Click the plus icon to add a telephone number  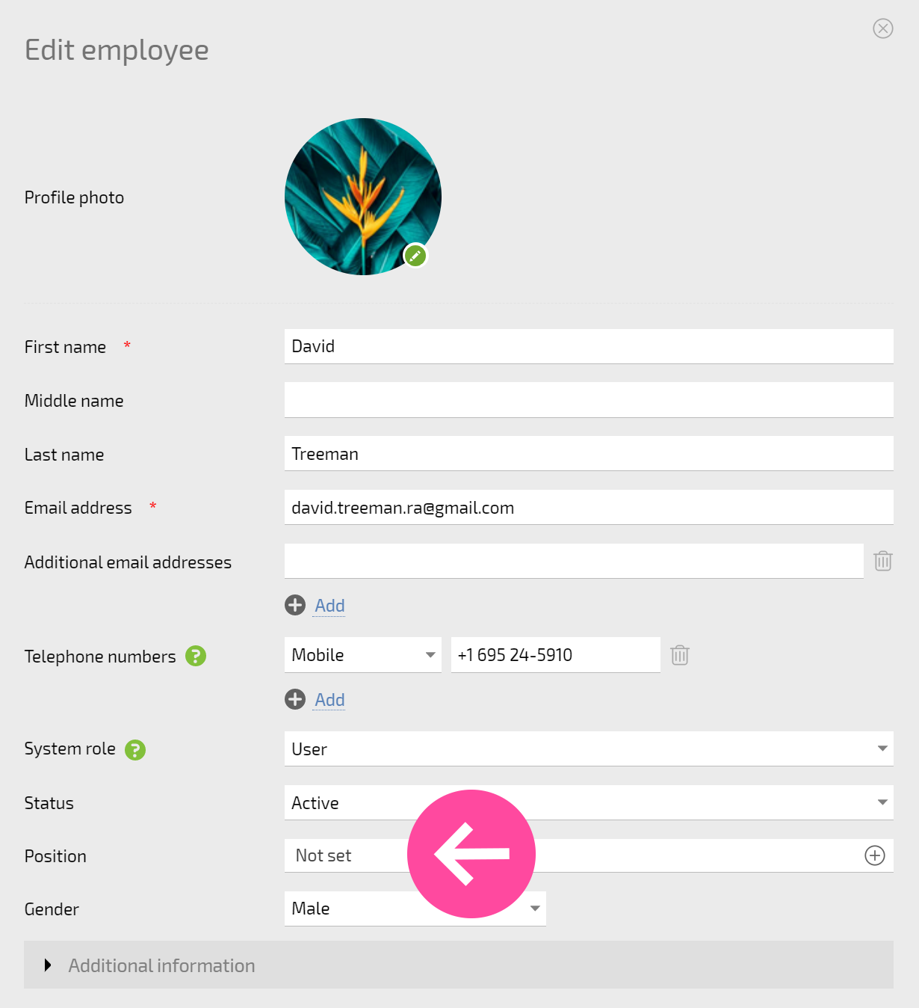[295, 699]
